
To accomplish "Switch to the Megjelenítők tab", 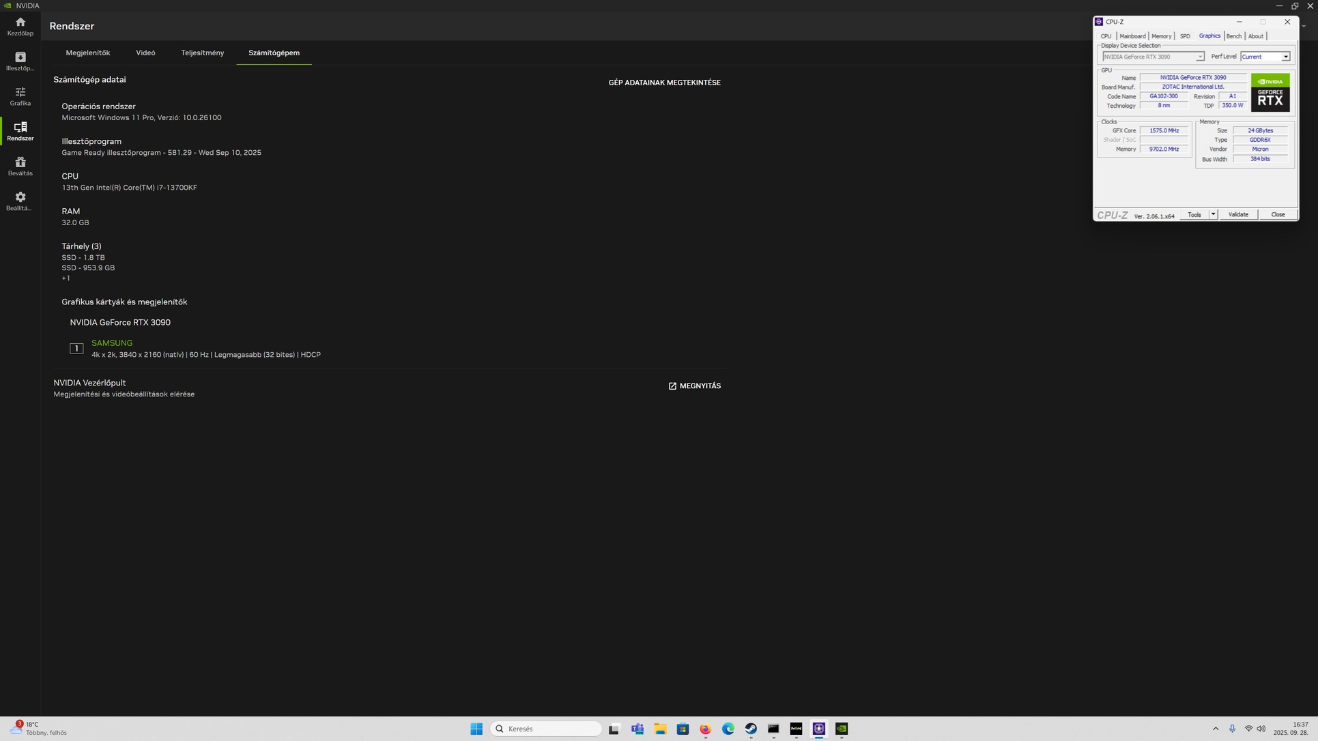I will pos(87,53).
